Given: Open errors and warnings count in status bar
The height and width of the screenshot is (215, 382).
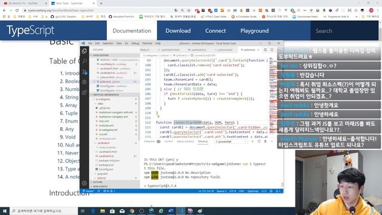Looking at the screenshot, I should pos(109,191).
